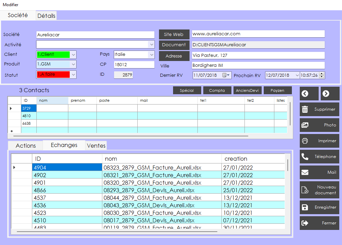
Task: Open the Pays dropdown showing Italie
Action: [151, 54]
